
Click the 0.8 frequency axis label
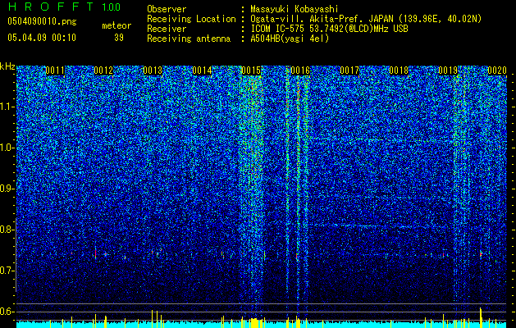[7, 230]
